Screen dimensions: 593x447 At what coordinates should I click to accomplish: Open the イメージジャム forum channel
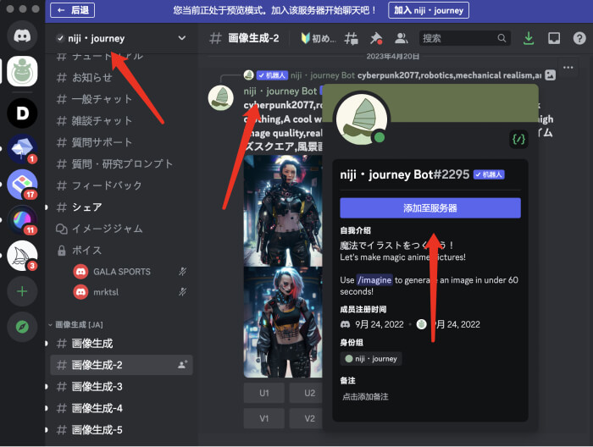(x=121, y=229)
